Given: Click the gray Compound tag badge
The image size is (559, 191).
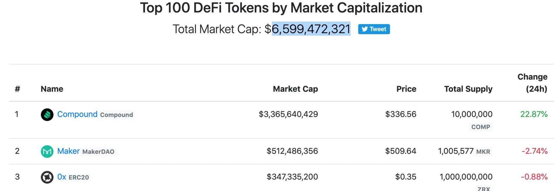Looking at the screenshot, I should click(116, 115).
